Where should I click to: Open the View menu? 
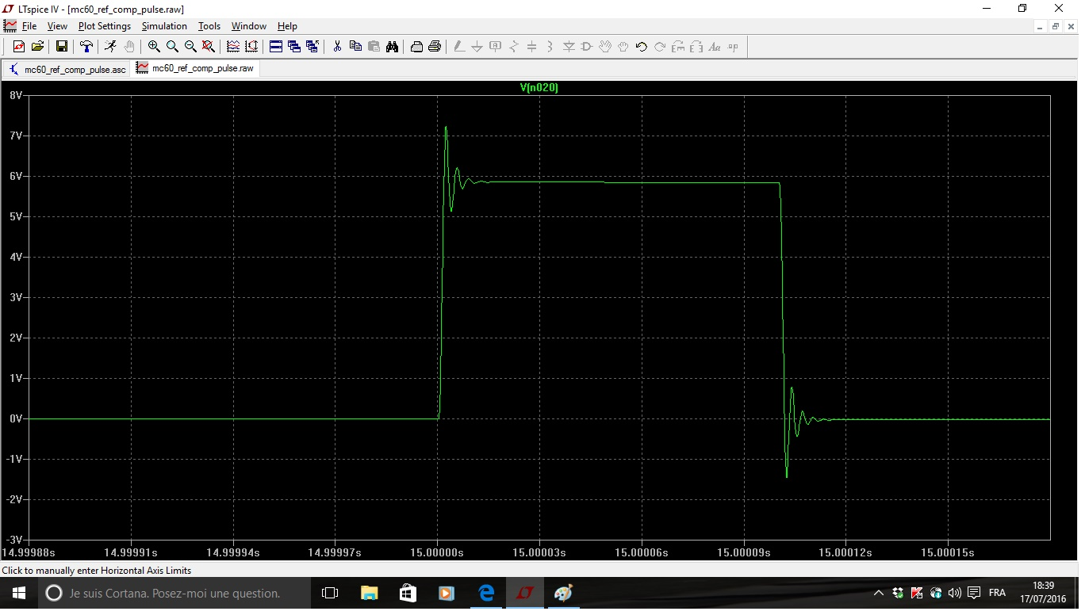57,26
